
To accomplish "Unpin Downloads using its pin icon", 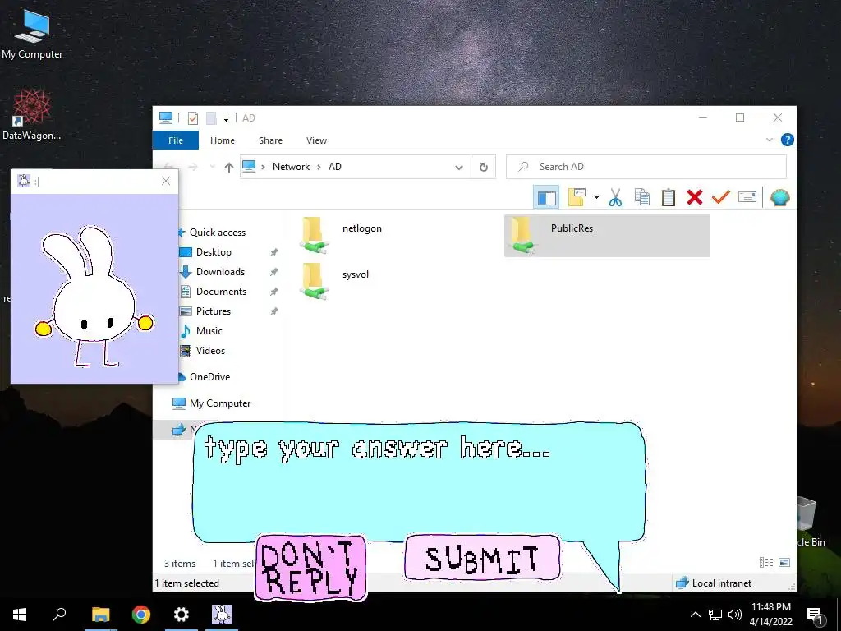I will click(x=273, y=272).
